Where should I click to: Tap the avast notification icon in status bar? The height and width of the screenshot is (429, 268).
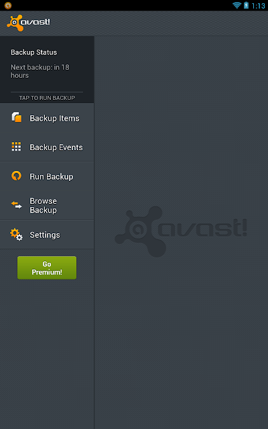click(8, 5)
